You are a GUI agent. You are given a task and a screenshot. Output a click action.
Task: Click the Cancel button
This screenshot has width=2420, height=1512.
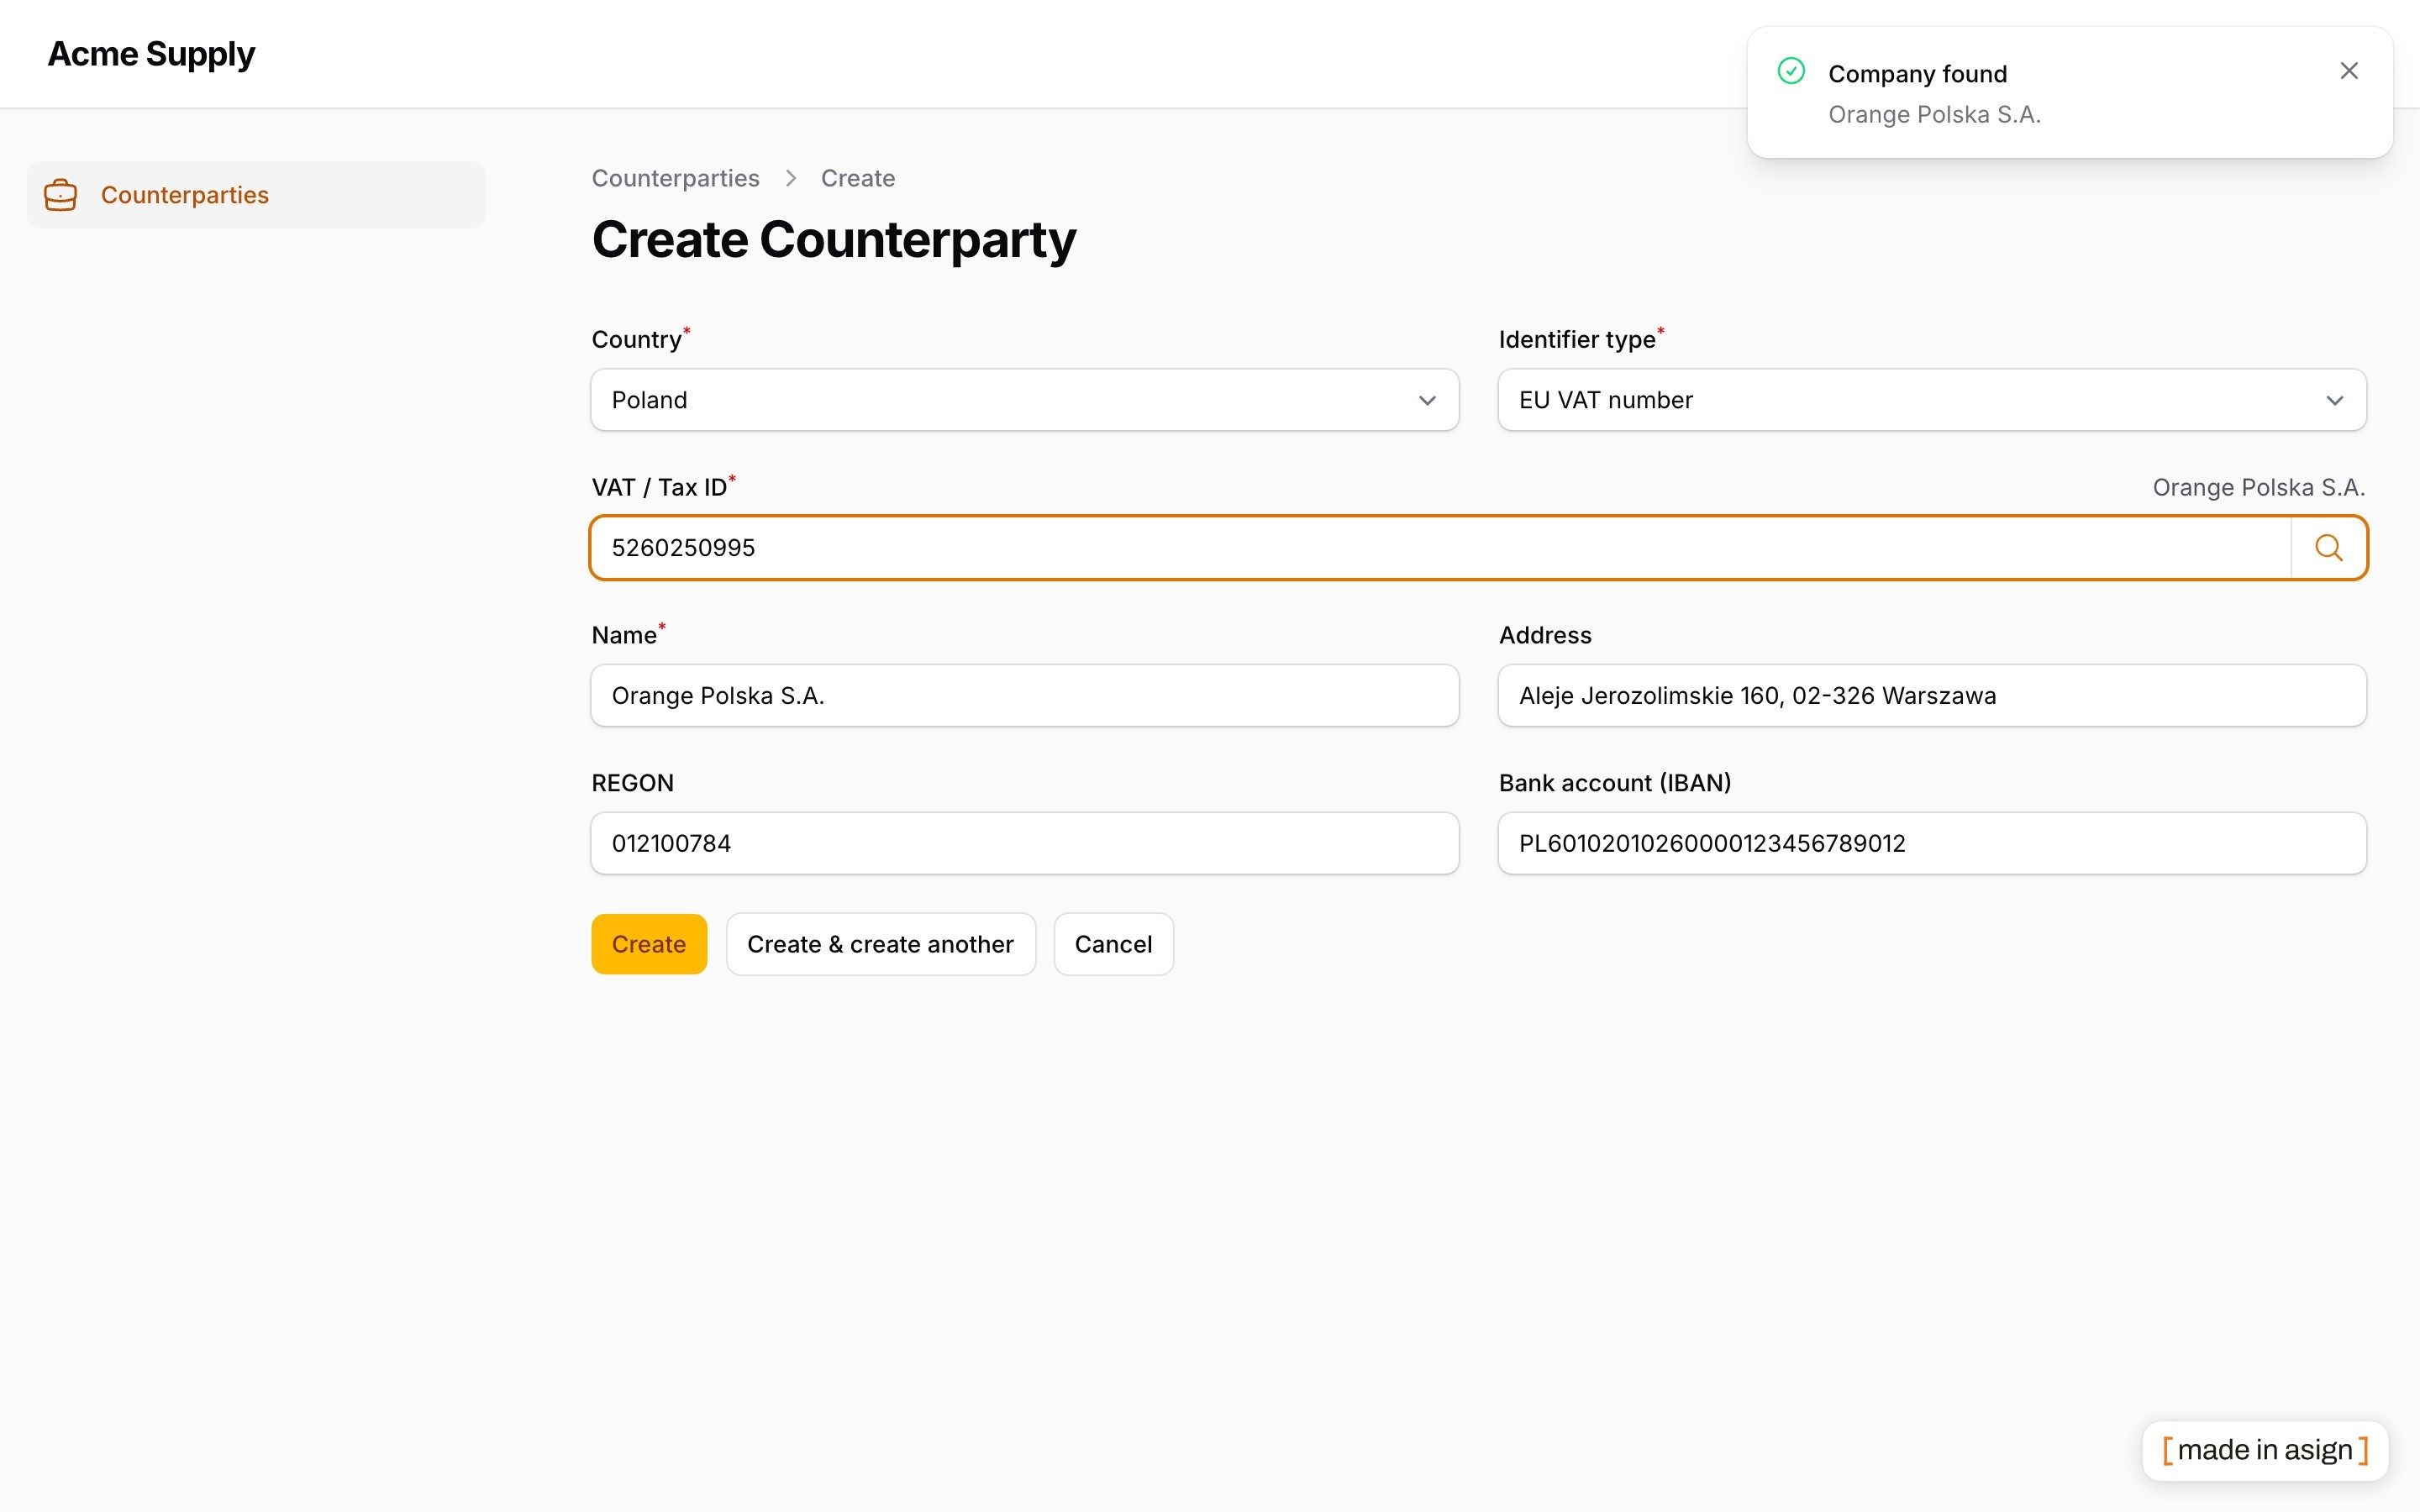pyautogui.click(x=1113, y=944)
